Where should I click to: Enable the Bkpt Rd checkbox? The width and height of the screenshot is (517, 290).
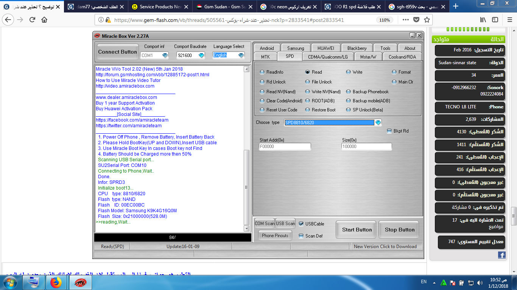(389, 131)
